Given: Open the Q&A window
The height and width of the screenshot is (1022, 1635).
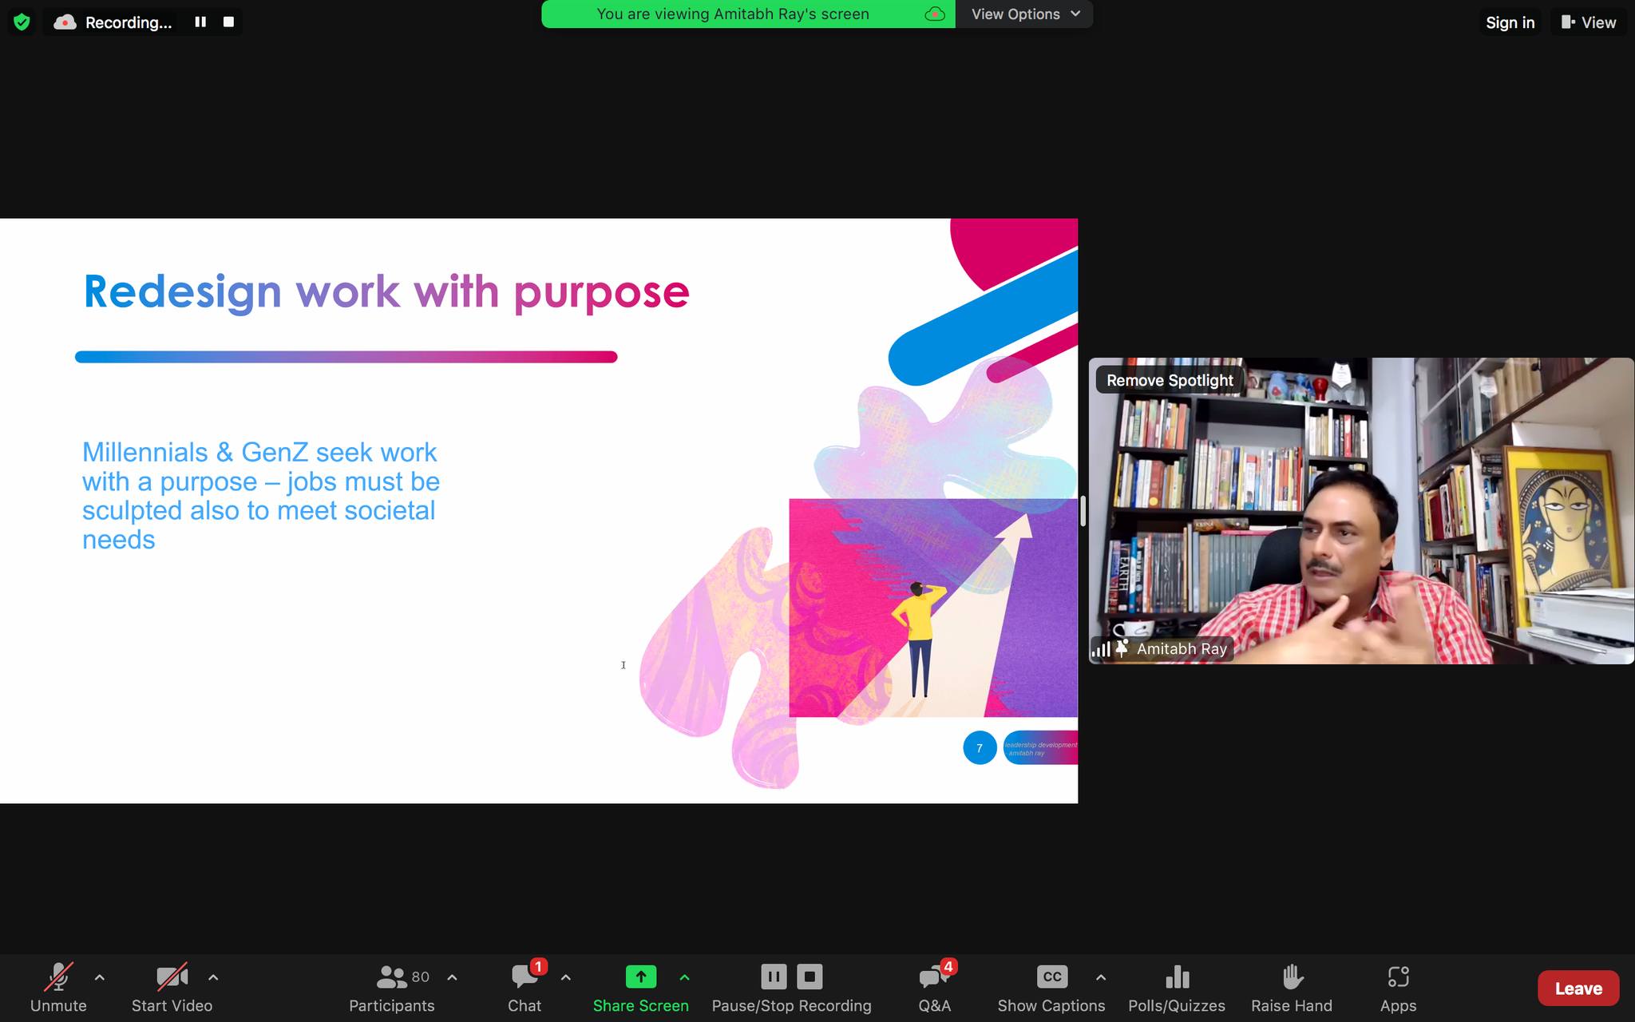Looking at the screenshot, I should [x=934, y=987].
